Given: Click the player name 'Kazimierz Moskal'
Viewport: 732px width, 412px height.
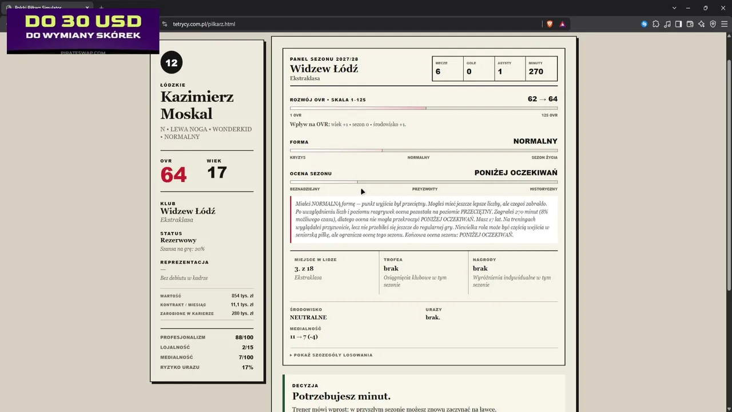Looking at the screenshot, I should (197, 105).
